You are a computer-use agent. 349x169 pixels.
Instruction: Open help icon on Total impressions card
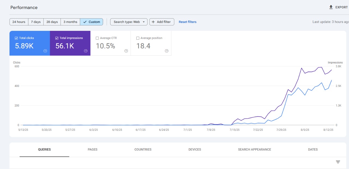click(86, 51)
